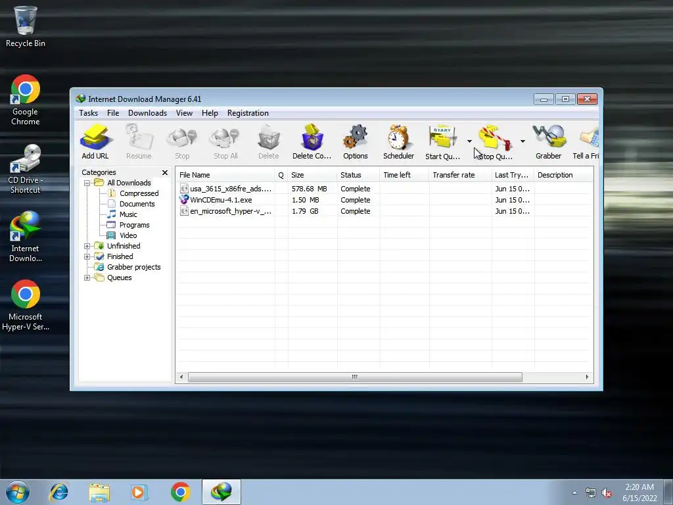
Task: Open the Downloads menu
Action: 147,113
